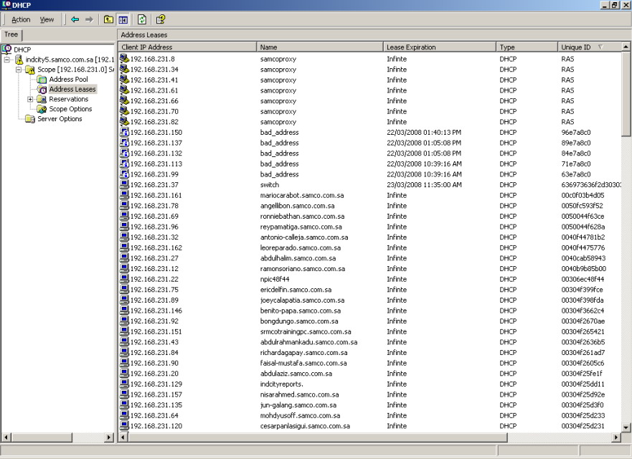Click the DHCP root icon in the tree
This screenshot has width=632, height=459.
pos(6,49)
